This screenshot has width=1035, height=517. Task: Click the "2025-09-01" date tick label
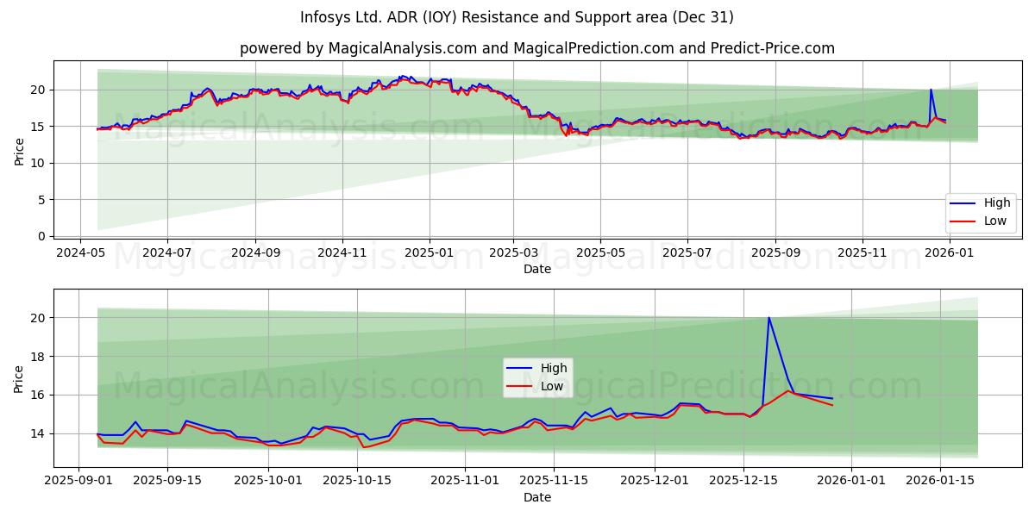pos(78,482)
